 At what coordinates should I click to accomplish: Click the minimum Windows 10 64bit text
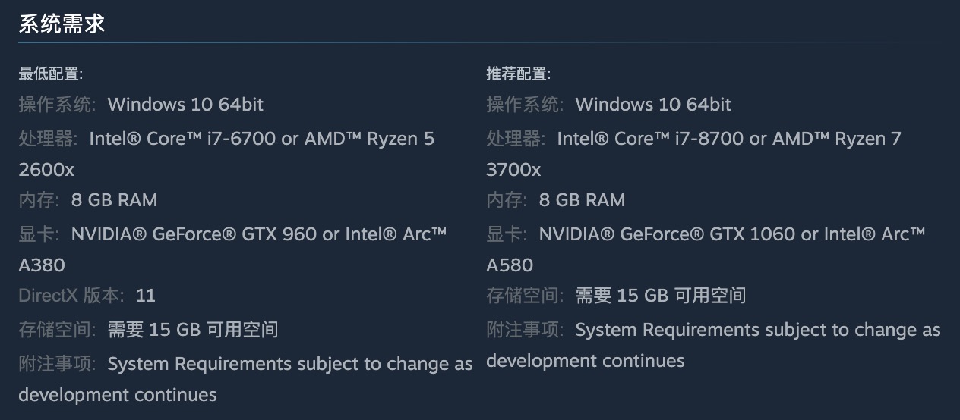(x=185, y=104)
